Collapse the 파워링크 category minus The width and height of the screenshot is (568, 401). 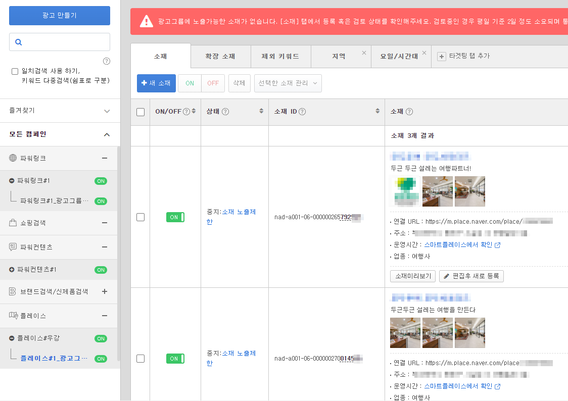105,158
